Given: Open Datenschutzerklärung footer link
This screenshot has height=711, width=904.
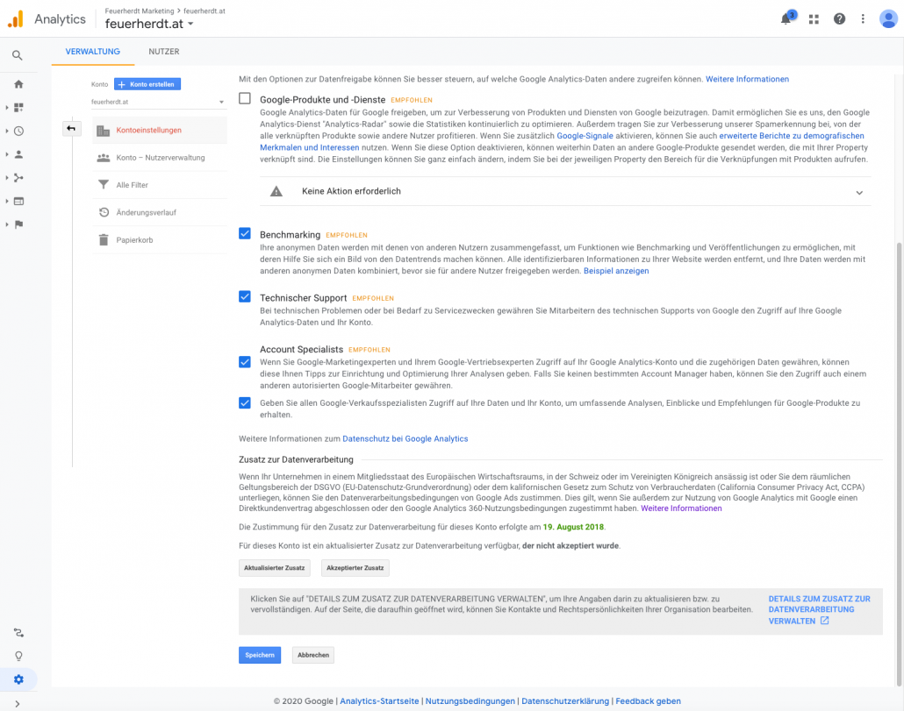Looking at the screenshot, I should click(565, 701).
